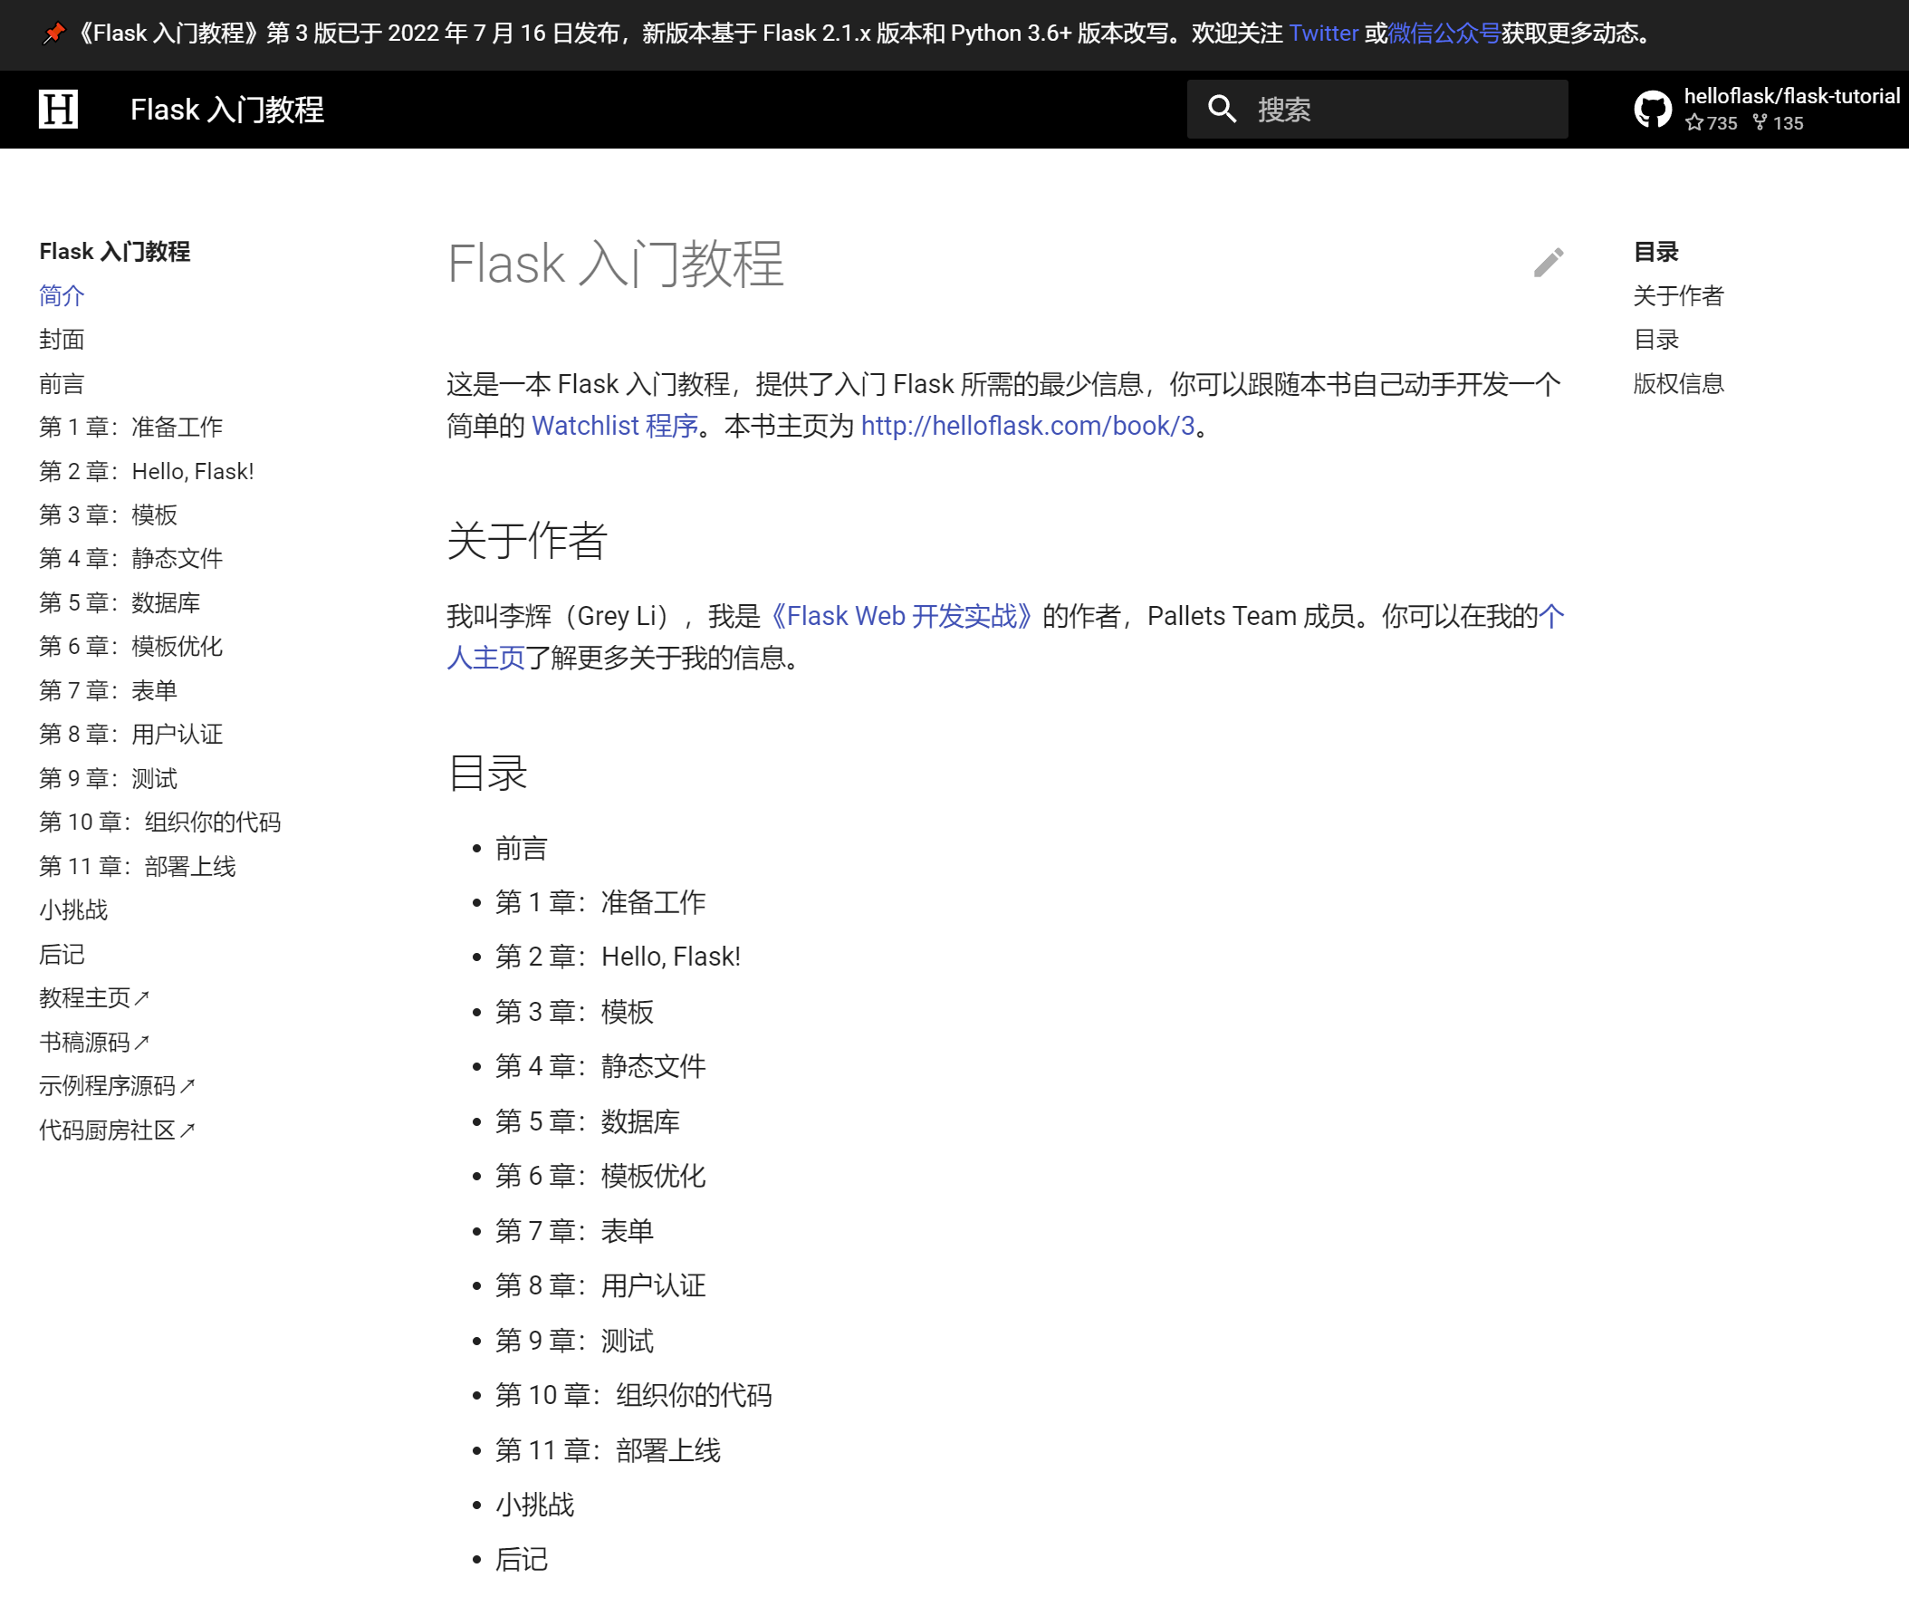
Task: Click bullet item 第 3 章：模板 in content
Action: [574, 1012]
